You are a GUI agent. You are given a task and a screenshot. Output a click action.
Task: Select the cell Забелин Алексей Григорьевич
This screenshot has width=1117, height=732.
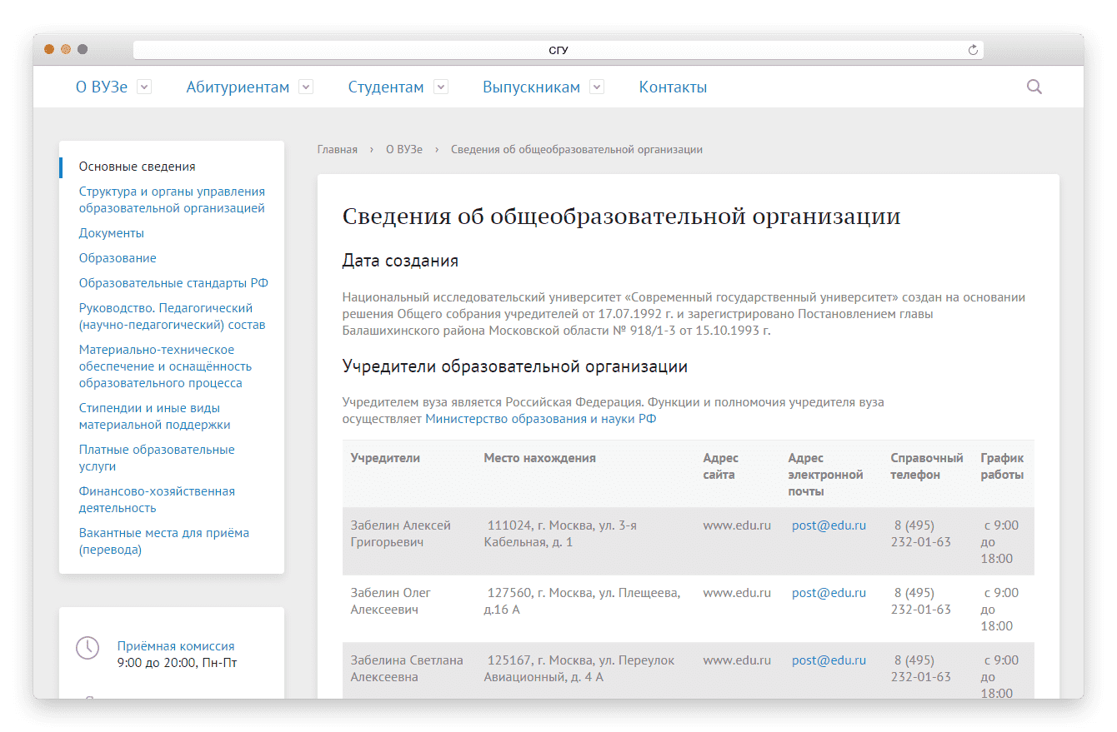[401, 534]
